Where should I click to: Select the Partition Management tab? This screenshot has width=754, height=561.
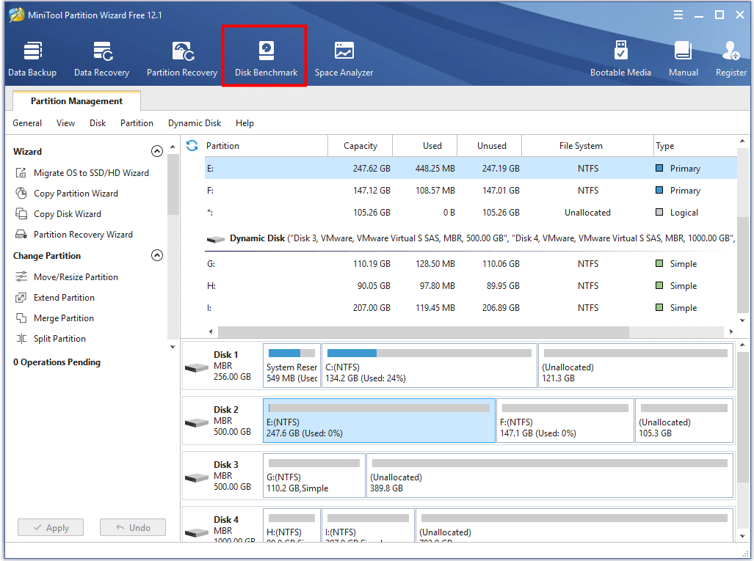[x=76, y=101]
